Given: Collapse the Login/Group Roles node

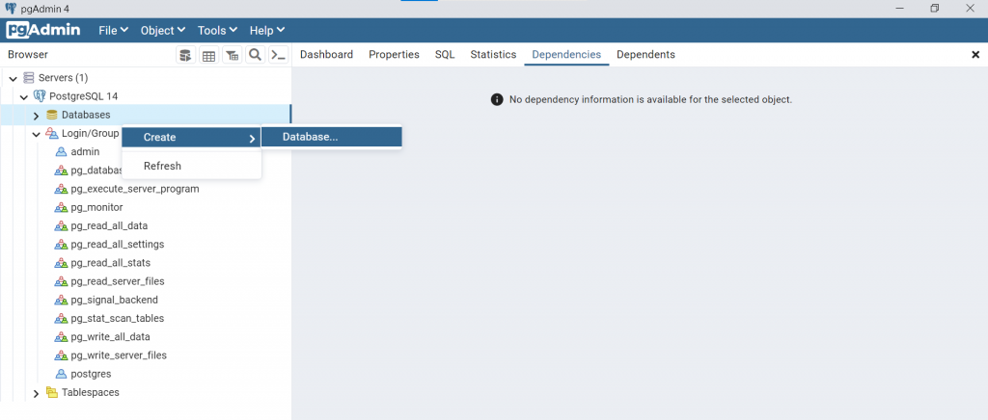Looking at the screenshot, I should pos(36,134).
